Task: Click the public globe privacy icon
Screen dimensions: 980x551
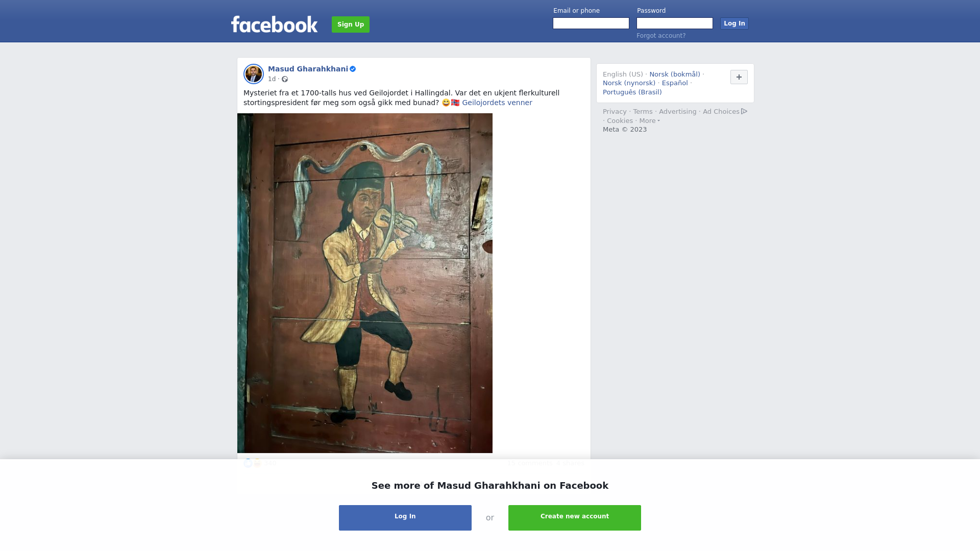Action: click(x=285, y=79)
